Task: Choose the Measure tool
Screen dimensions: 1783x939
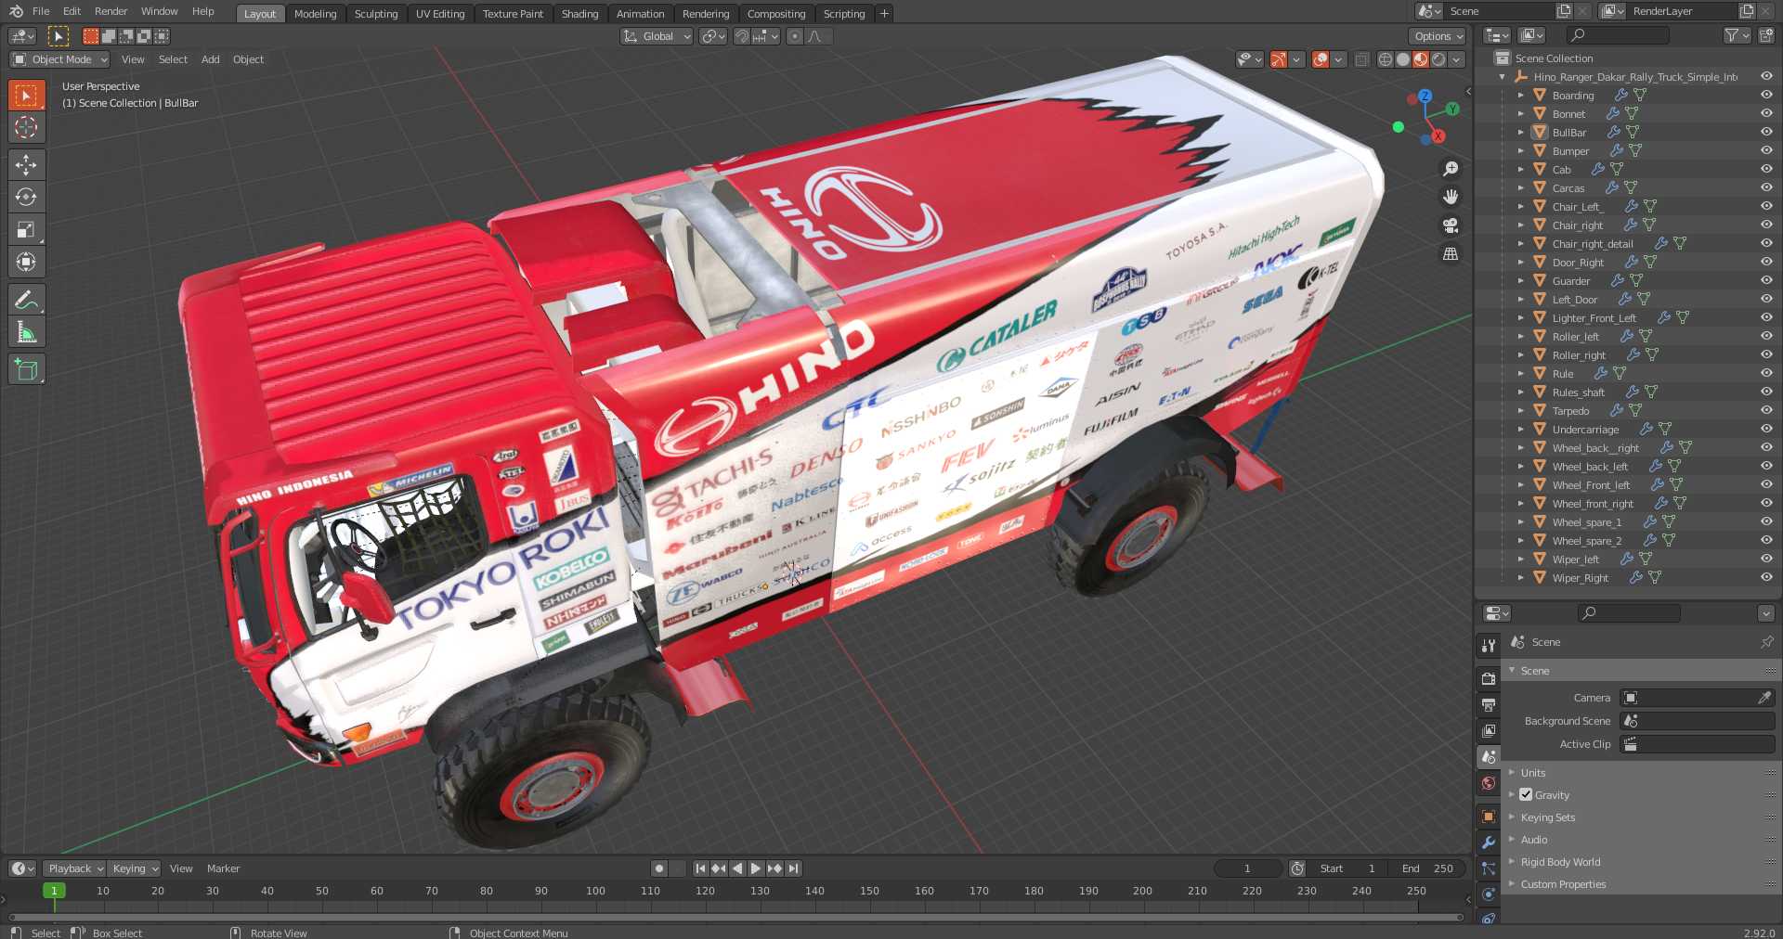Action: pyautogui.click(x=26, y=332)
